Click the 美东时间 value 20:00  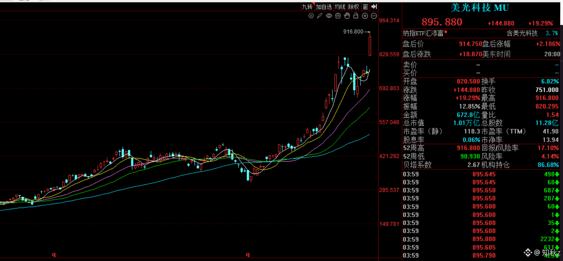point(552,54)
